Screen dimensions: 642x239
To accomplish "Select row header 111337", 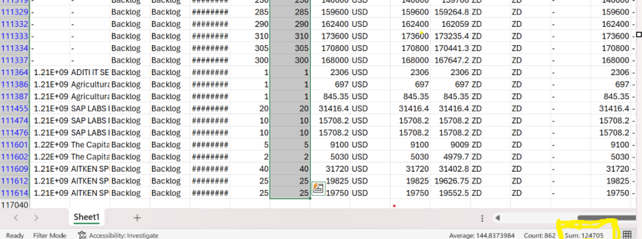I will pyautogui.click(x=15, y=61).
